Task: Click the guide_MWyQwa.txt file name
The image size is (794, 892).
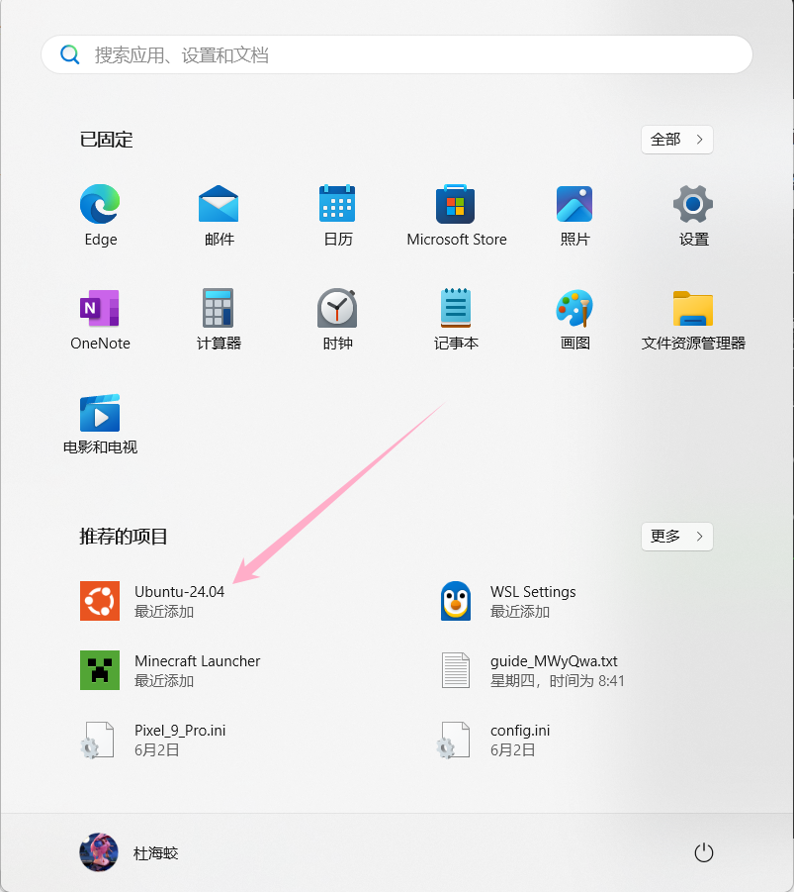Action: 554,661
